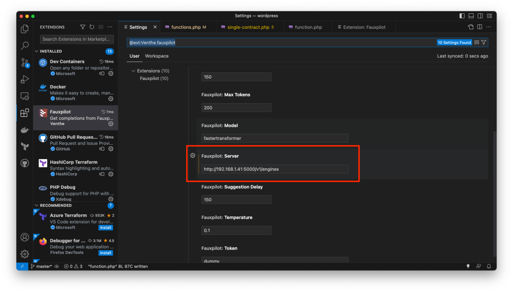The height and width of the screenshot is (292, 513).
Task: Open the Docker view in the activity bar
Action: click(24, 130)
